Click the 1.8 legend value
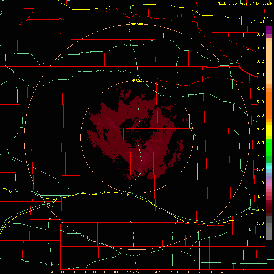The width and height of the screenshot is (274, 274). pos(260,170)
